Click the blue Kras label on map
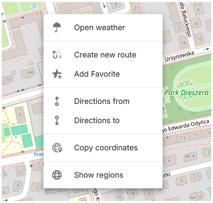213x203 pixels. (x=38, y=154)
